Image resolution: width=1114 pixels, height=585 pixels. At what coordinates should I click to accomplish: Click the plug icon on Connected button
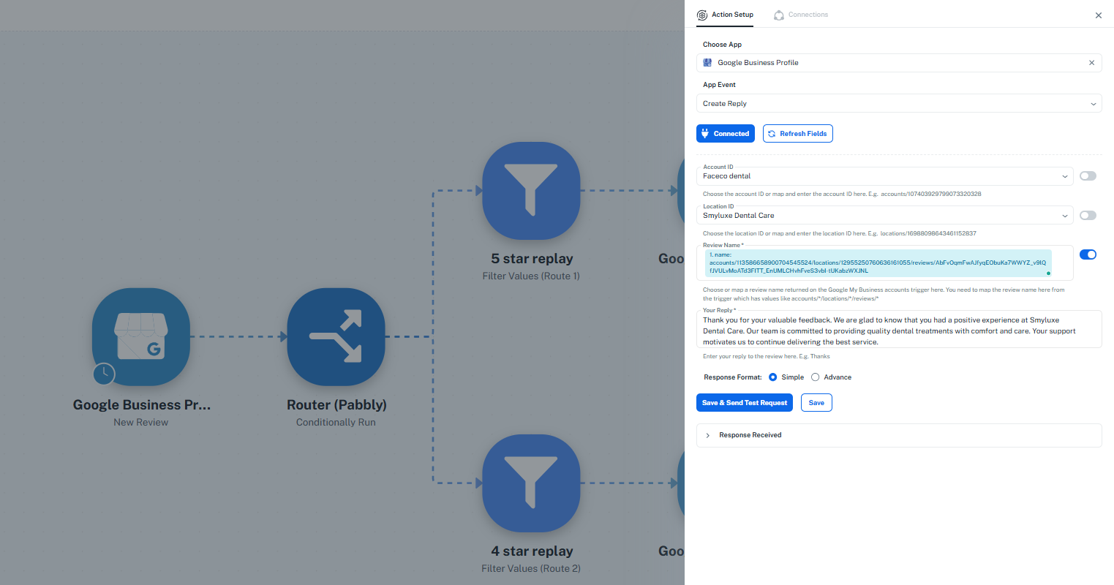point(705,133)
